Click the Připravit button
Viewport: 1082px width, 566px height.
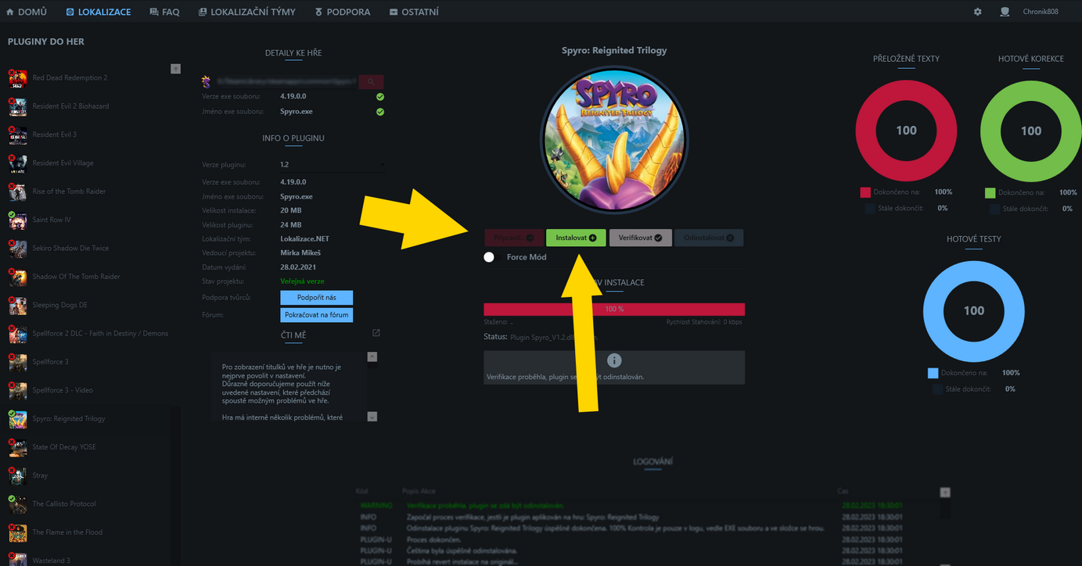[x=513, y=238]
